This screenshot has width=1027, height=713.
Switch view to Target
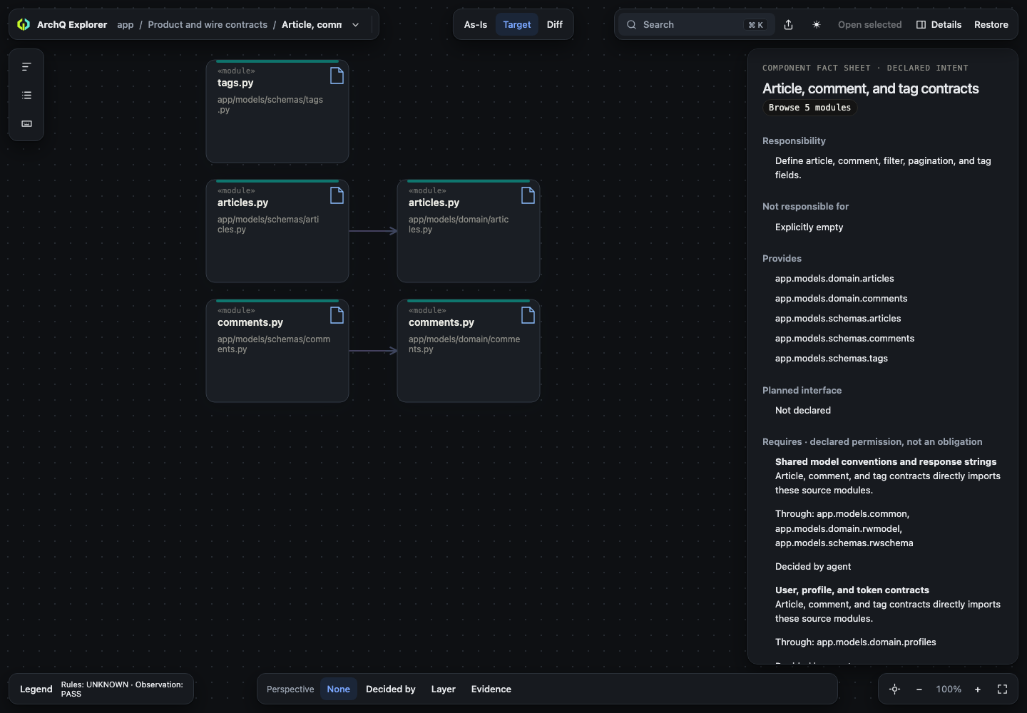click(517, 24)
